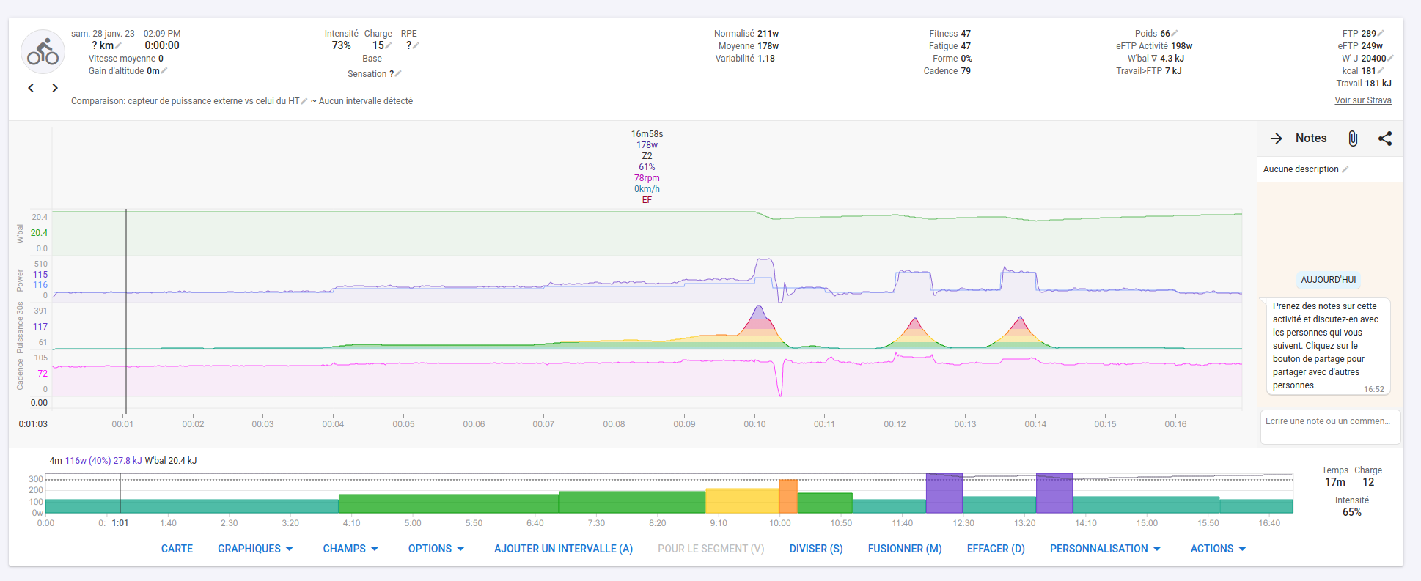Edit 'Aucune description' with its pencil
This screenshot has width=1421, height=581.
1345,169
